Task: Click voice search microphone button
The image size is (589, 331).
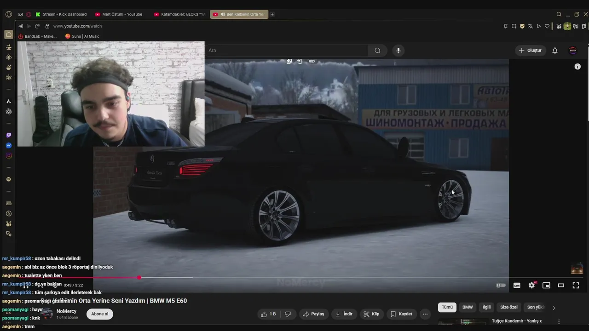Action: pos(398,51)
